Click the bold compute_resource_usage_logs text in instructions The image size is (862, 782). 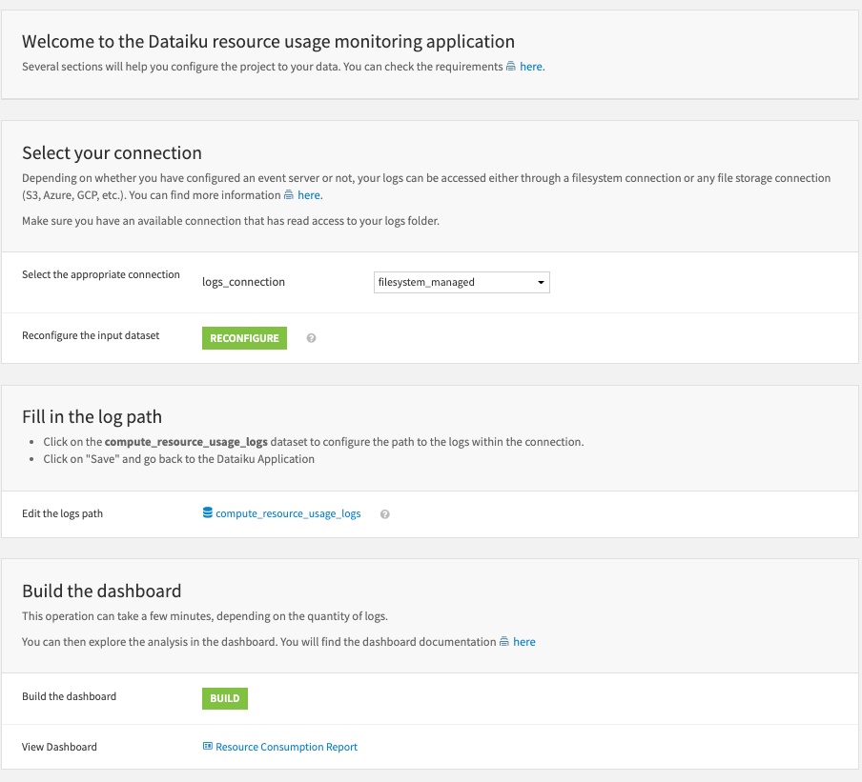pyautogui.click(x=186, y=442)
